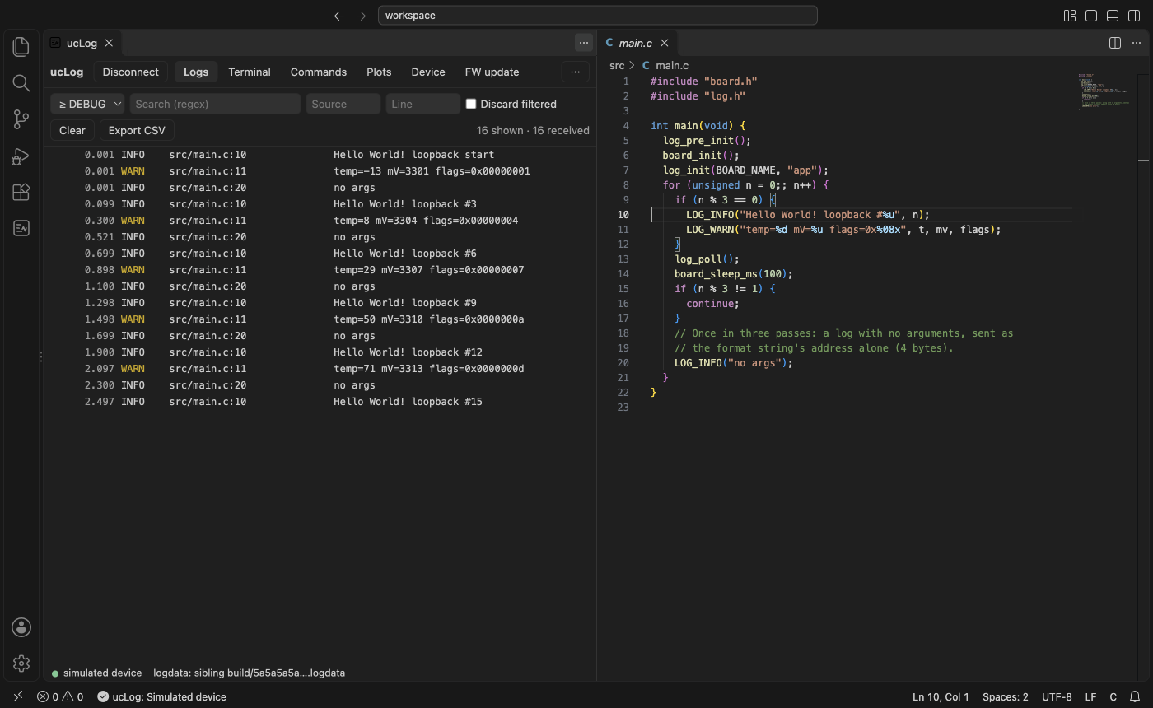This screenshot has width=1153, height=708.
Task: Open remote window indicator in status bar
Action: coord(18,696)
